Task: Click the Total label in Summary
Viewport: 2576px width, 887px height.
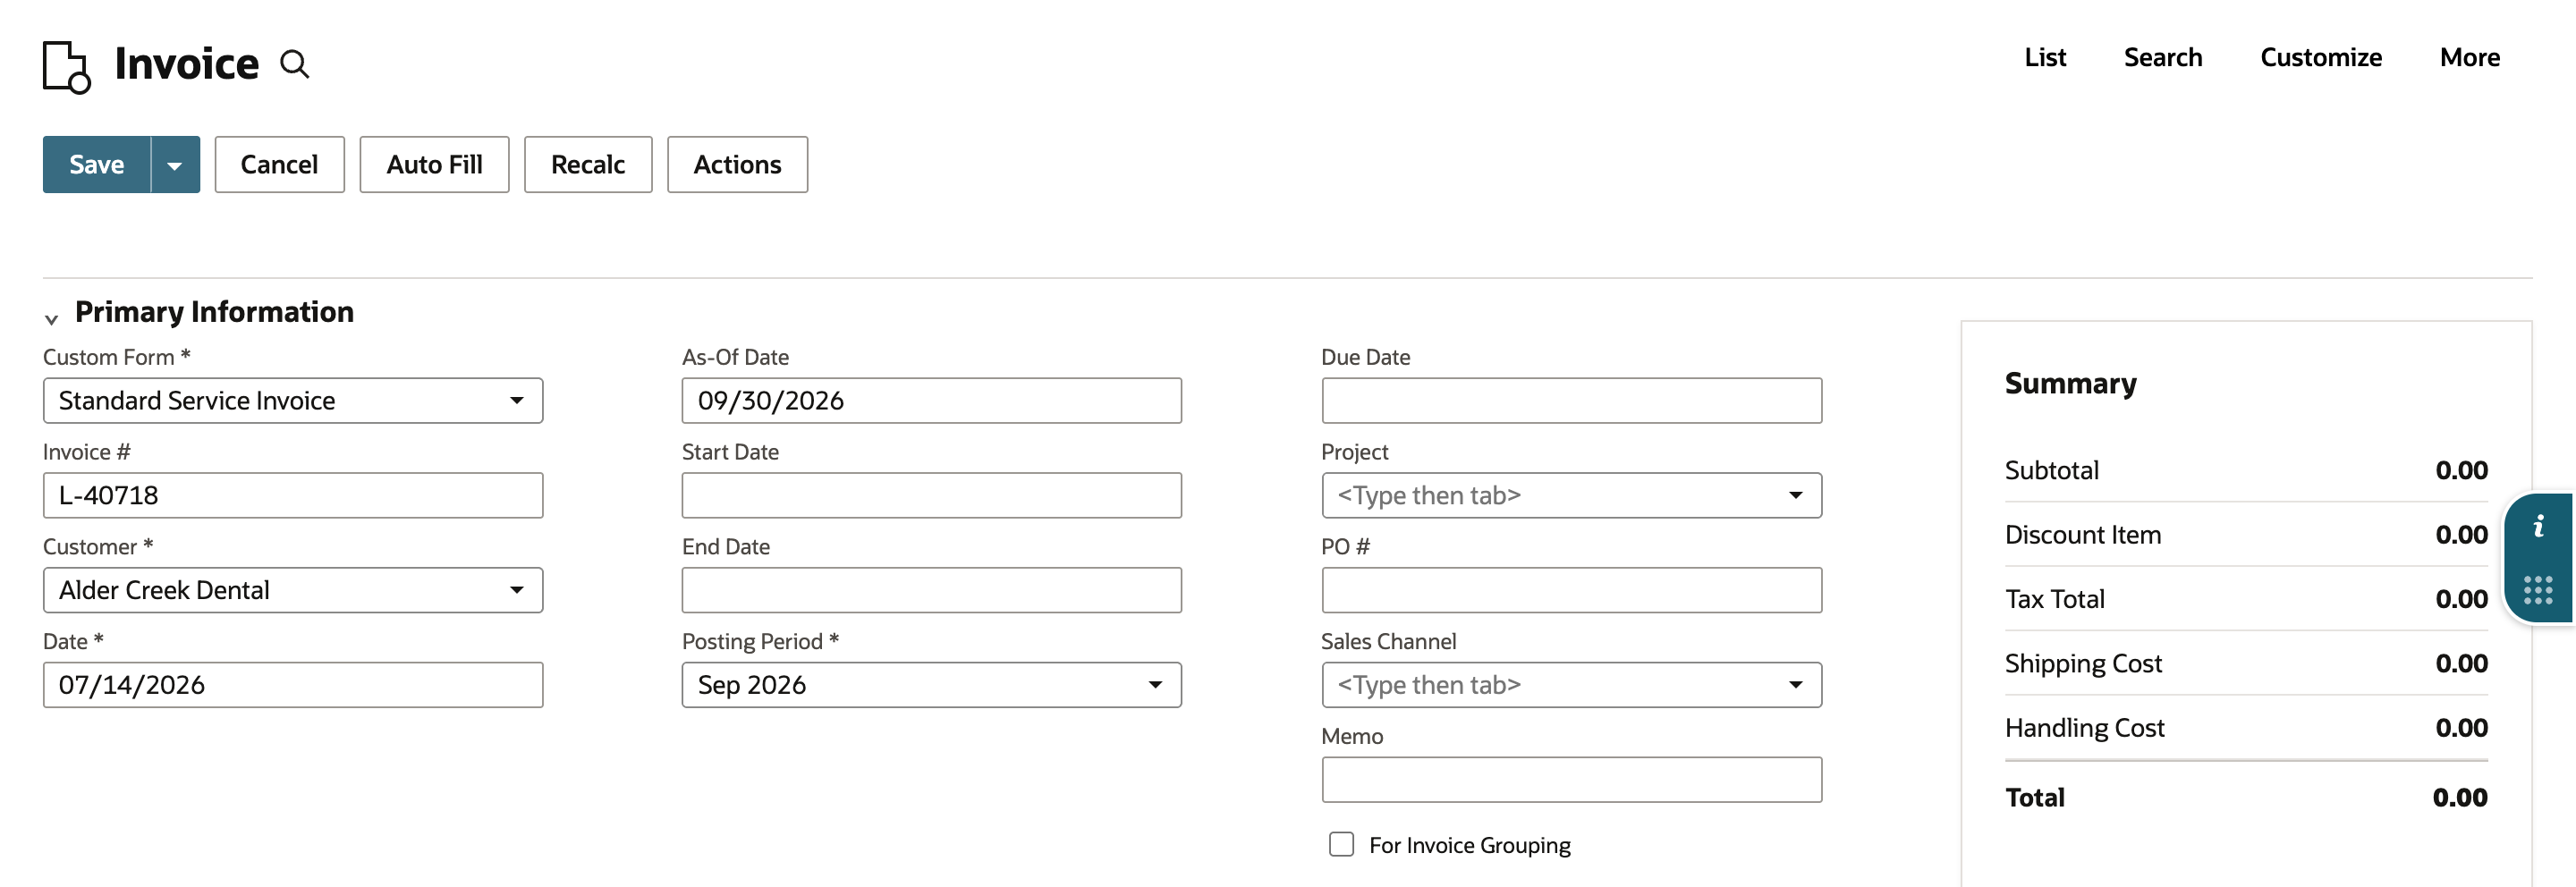Action: (x=2034, y=797)
